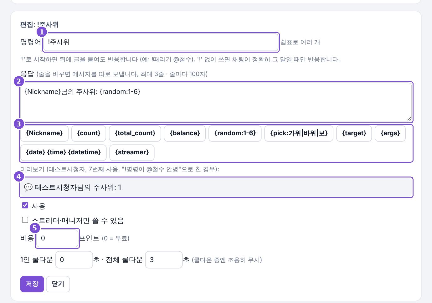Insert the {pick:가위|바위|보} placeholder chip
The height and width of the screenshot is (303, 432).
click(x=299, y=133)
